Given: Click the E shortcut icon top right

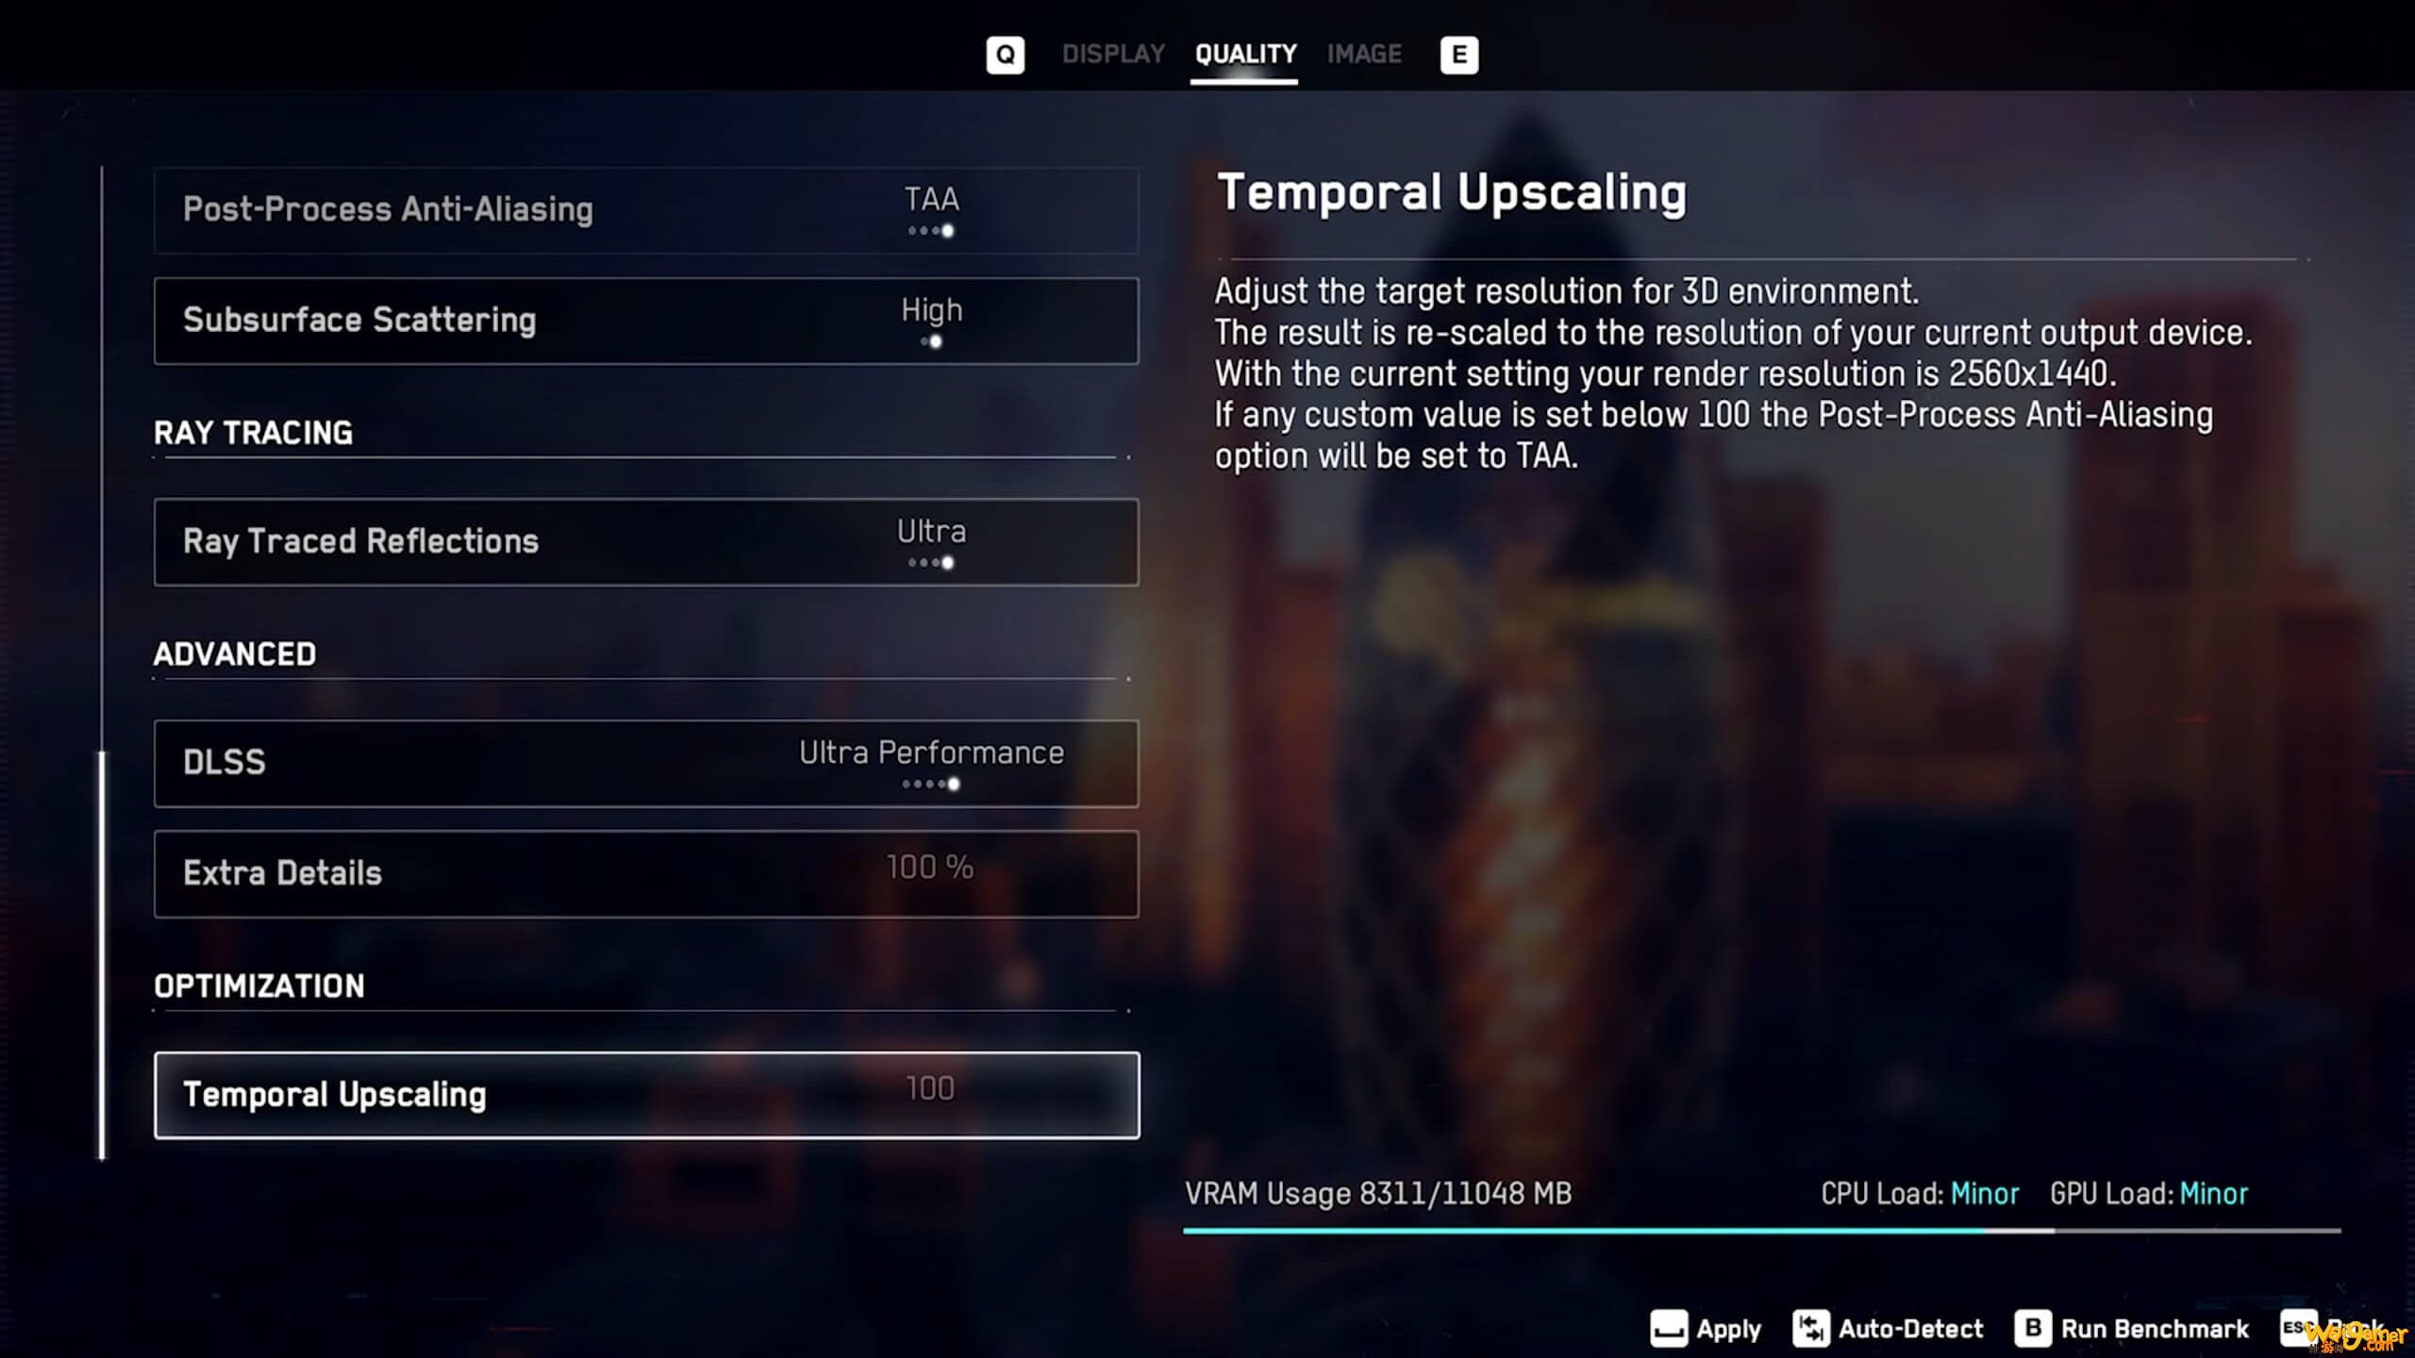Looking at the screenshot, I should pos(1457,55).
